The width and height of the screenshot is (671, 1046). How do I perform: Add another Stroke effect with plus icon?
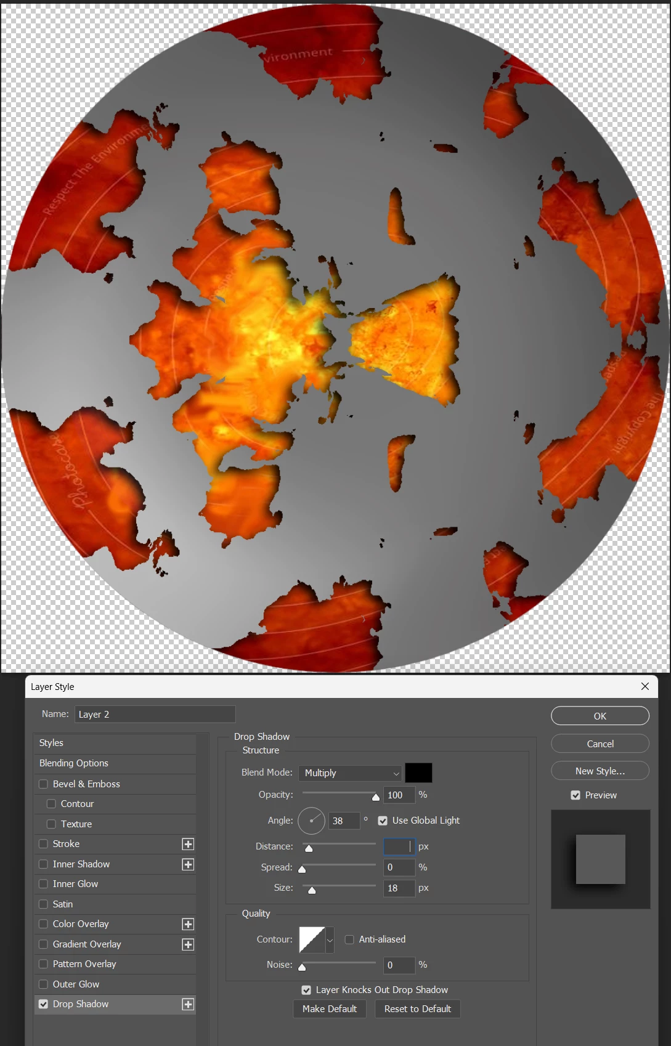click(x=188, y=844)
